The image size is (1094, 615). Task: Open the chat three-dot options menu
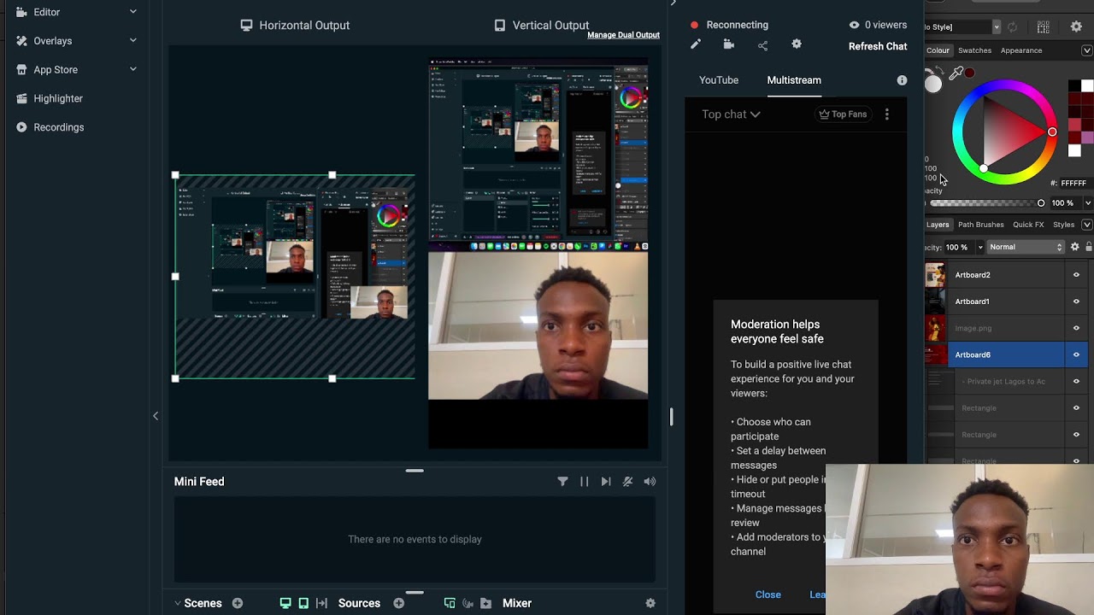click(886, 114)
